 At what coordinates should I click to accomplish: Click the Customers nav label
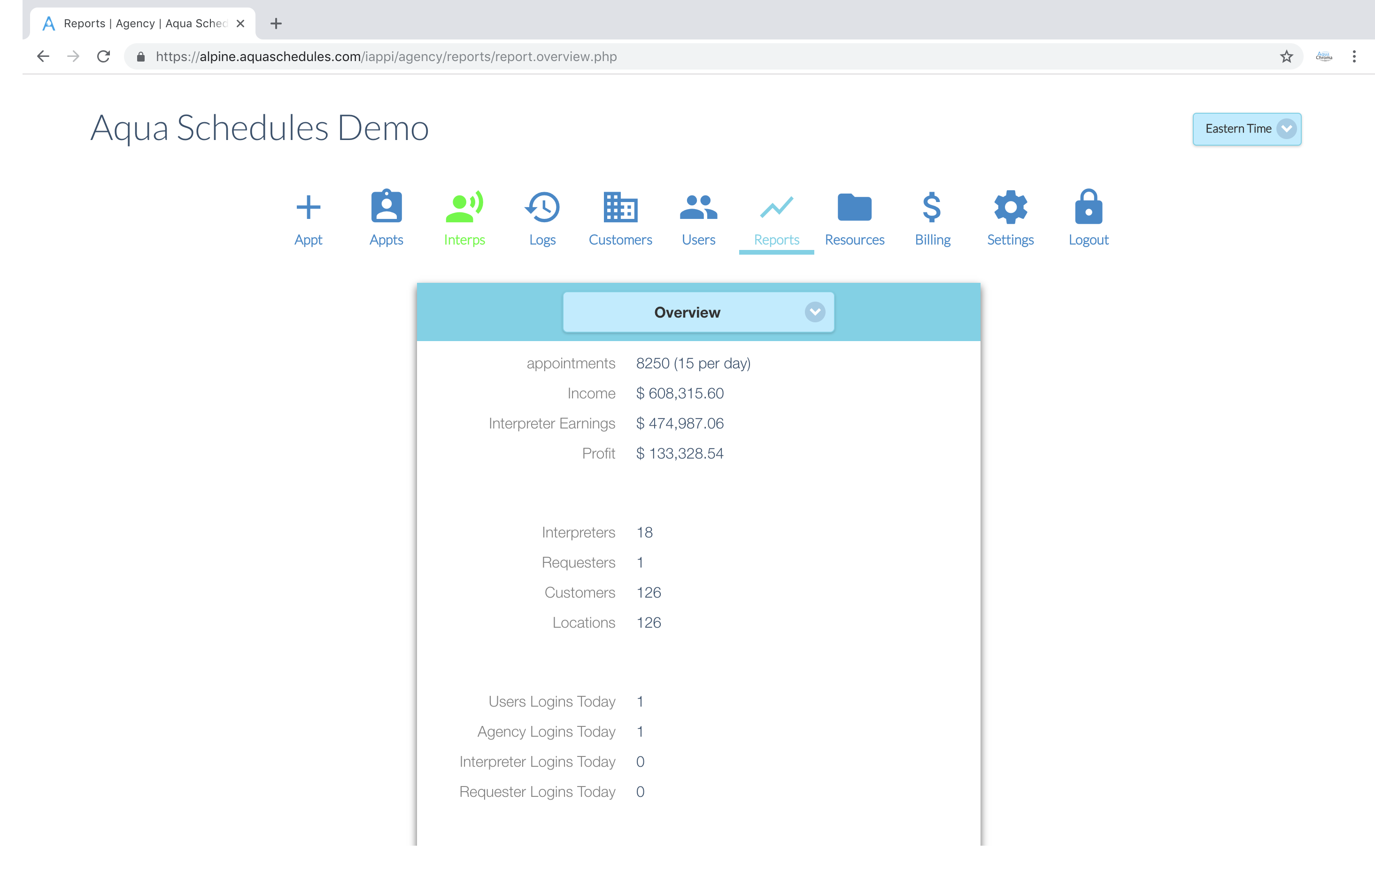[620, 240]
